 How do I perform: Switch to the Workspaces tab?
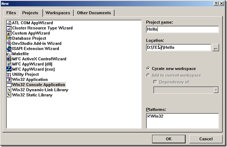tap(58, 13)
